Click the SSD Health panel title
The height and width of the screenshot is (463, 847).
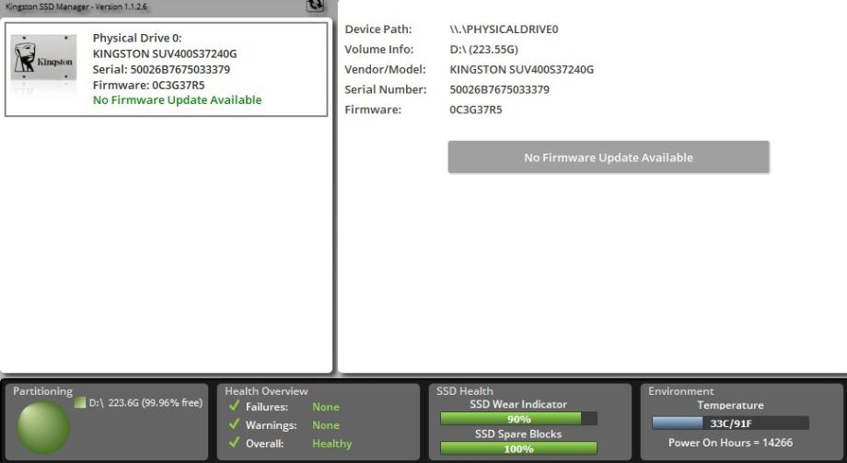tap(465, 391)
